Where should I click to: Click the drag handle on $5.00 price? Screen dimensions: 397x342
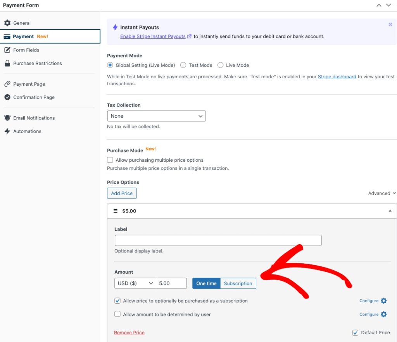pyautogui.click(x=115, y=211)
